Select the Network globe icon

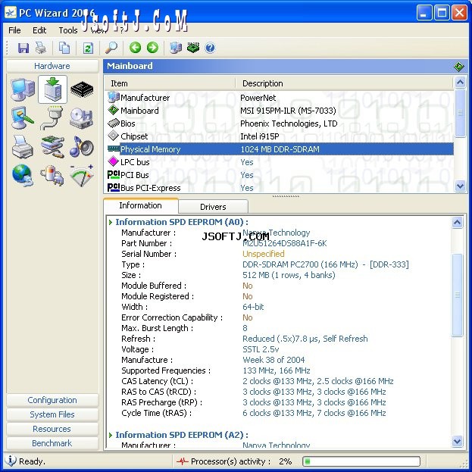[x=23, y=175]
